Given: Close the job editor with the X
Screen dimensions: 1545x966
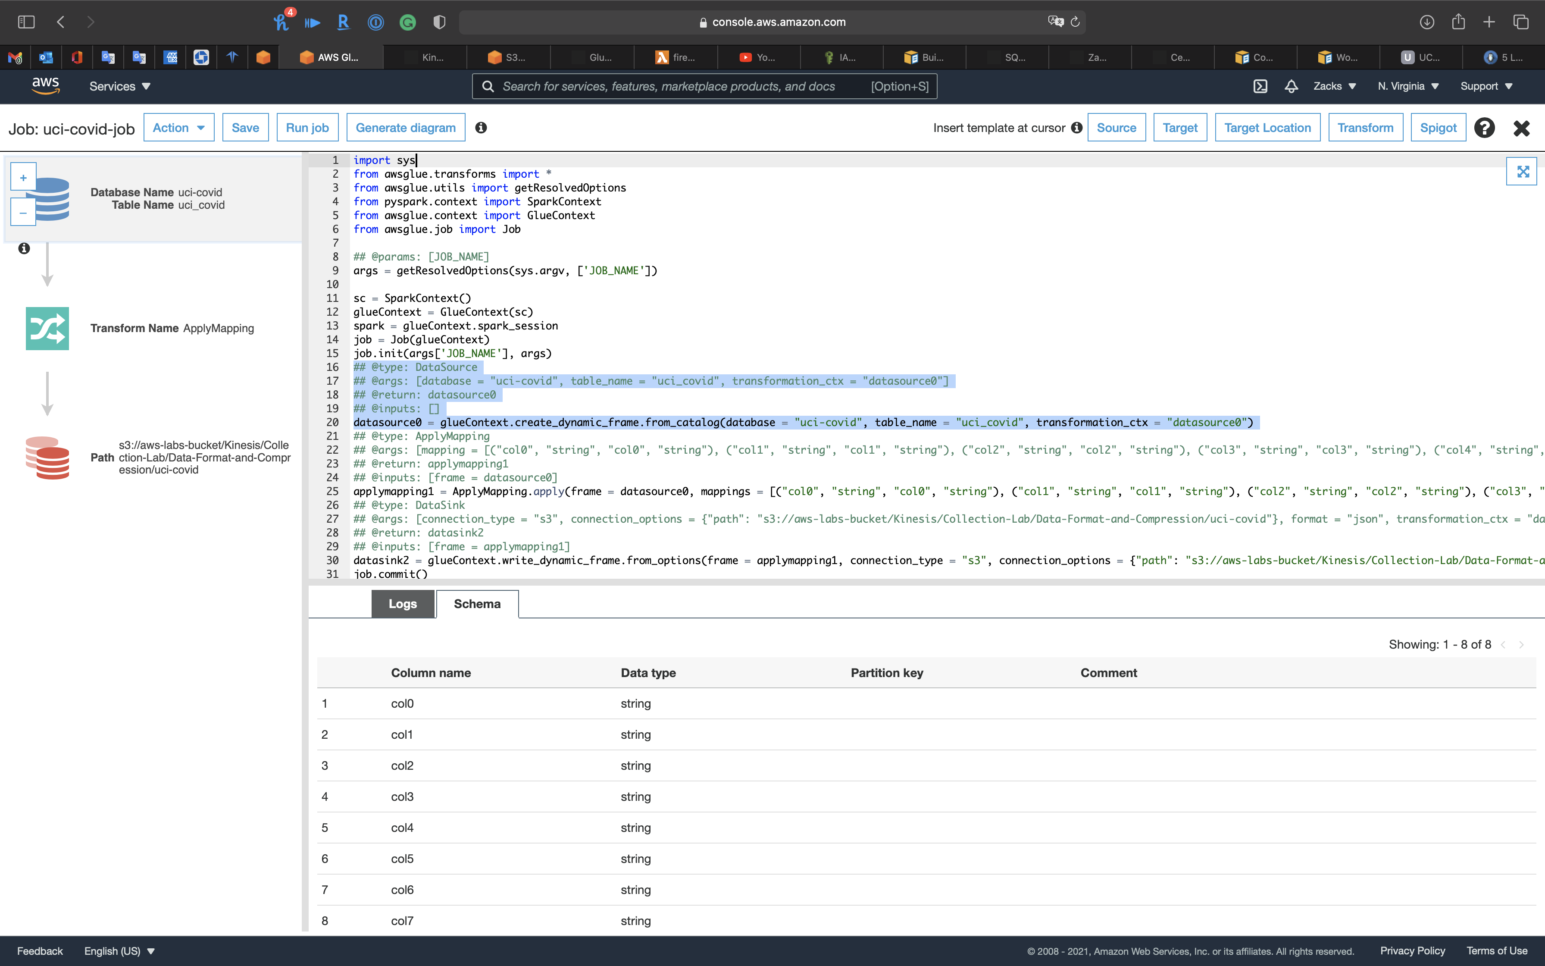Looking at the screenshot, I should point(1521,128).
